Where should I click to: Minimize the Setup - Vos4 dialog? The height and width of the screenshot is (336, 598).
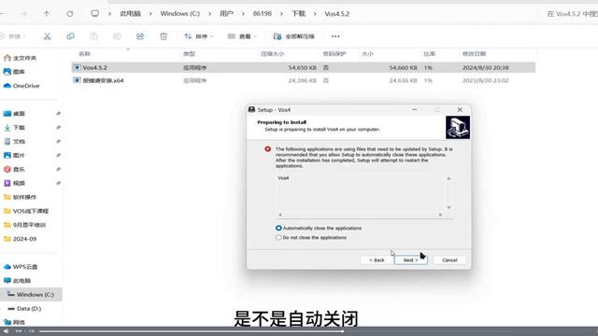pos(415,110)
